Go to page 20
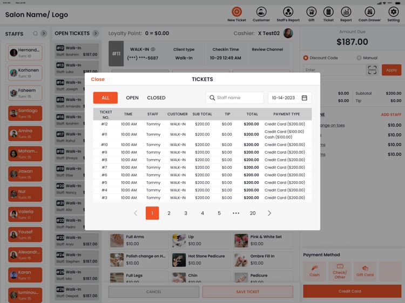 pos(253,213)
